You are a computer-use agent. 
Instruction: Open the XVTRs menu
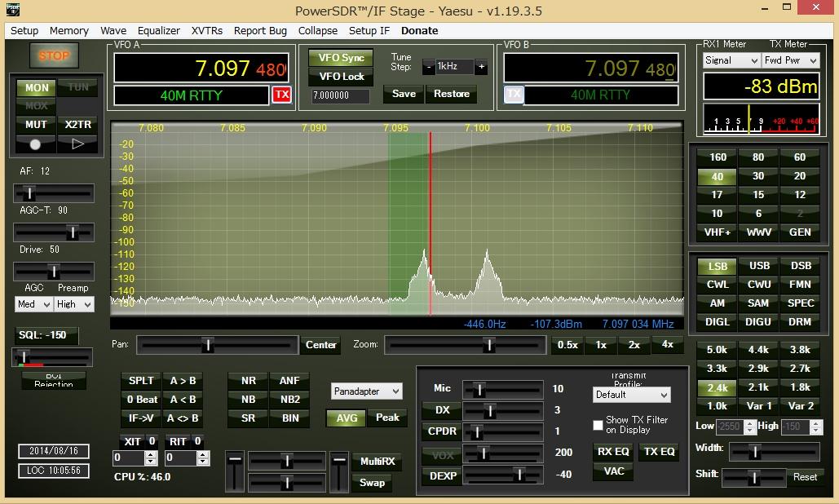point(207,31)
